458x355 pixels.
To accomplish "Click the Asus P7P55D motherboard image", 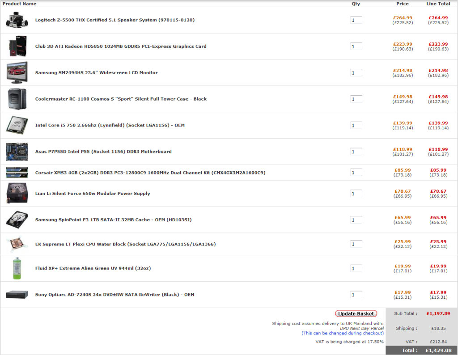I will [x=17, y=152].
